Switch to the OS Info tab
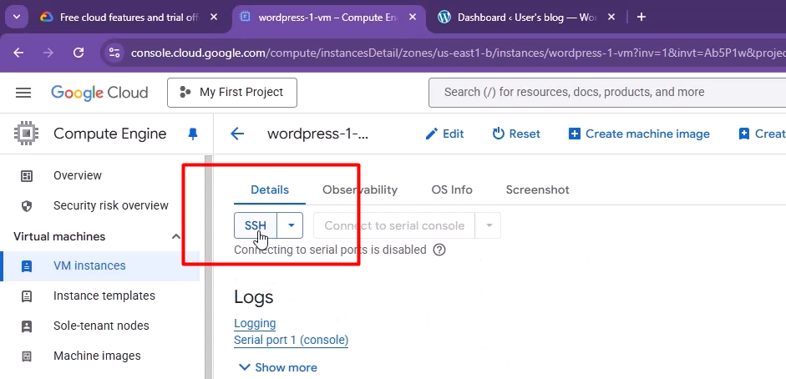This screenshot has width=786, height=379. 452,189
